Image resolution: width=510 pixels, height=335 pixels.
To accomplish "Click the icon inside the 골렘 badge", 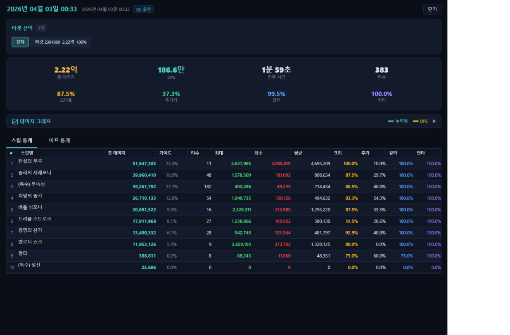I will 138,9.
